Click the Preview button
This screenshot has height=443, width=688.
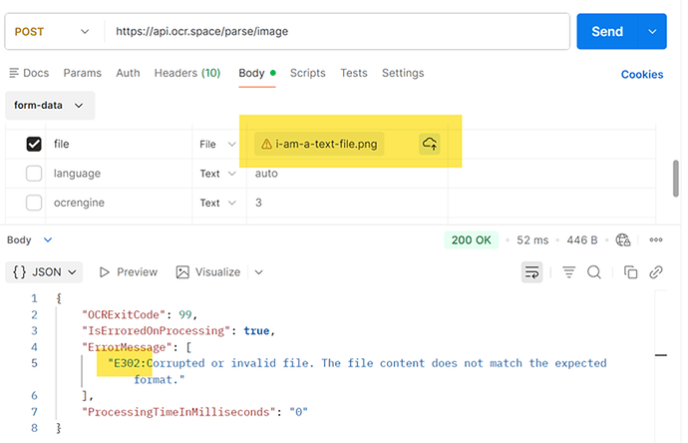(x=128, y=272)
